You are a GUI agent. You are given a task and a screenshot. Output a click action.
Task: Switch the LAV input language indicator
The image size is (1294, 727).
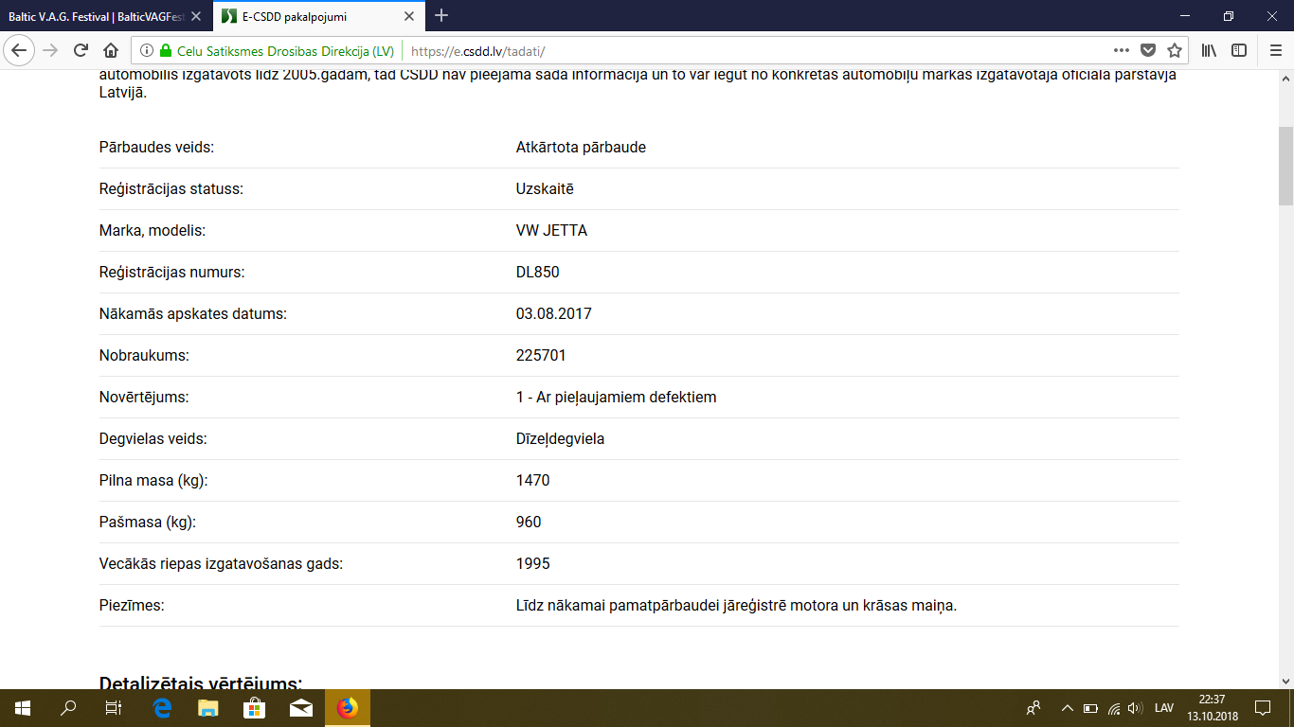pyautogui.click(x=1164, y=708)
